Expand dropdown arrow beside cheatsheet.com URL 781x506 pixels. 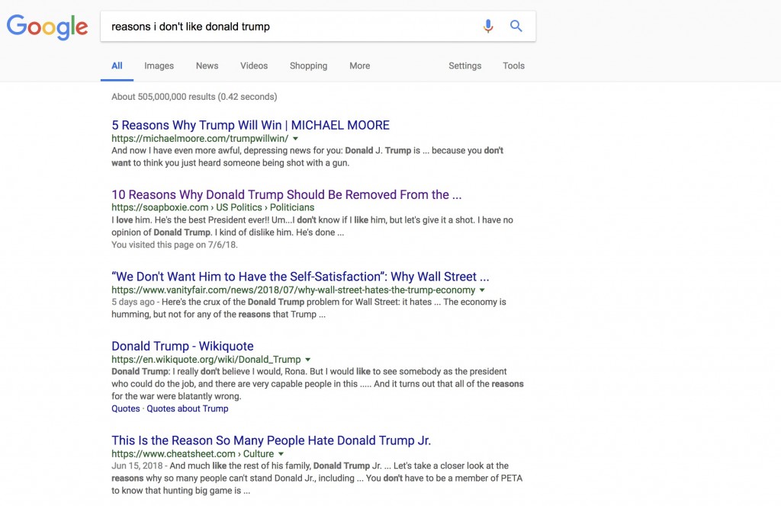(281, 454)
